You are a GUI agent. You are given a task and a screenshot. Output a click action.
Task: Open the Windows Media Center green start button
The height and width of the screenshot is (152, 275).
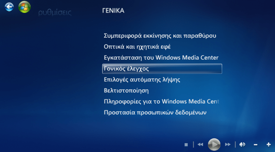25,7
